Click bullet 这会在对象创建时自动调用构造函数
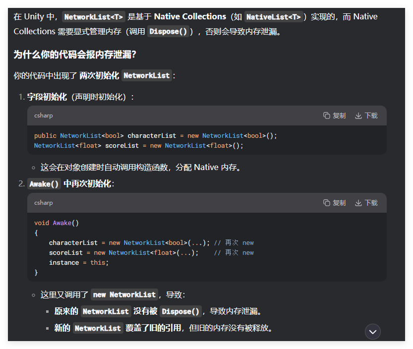 coord(140,167)
